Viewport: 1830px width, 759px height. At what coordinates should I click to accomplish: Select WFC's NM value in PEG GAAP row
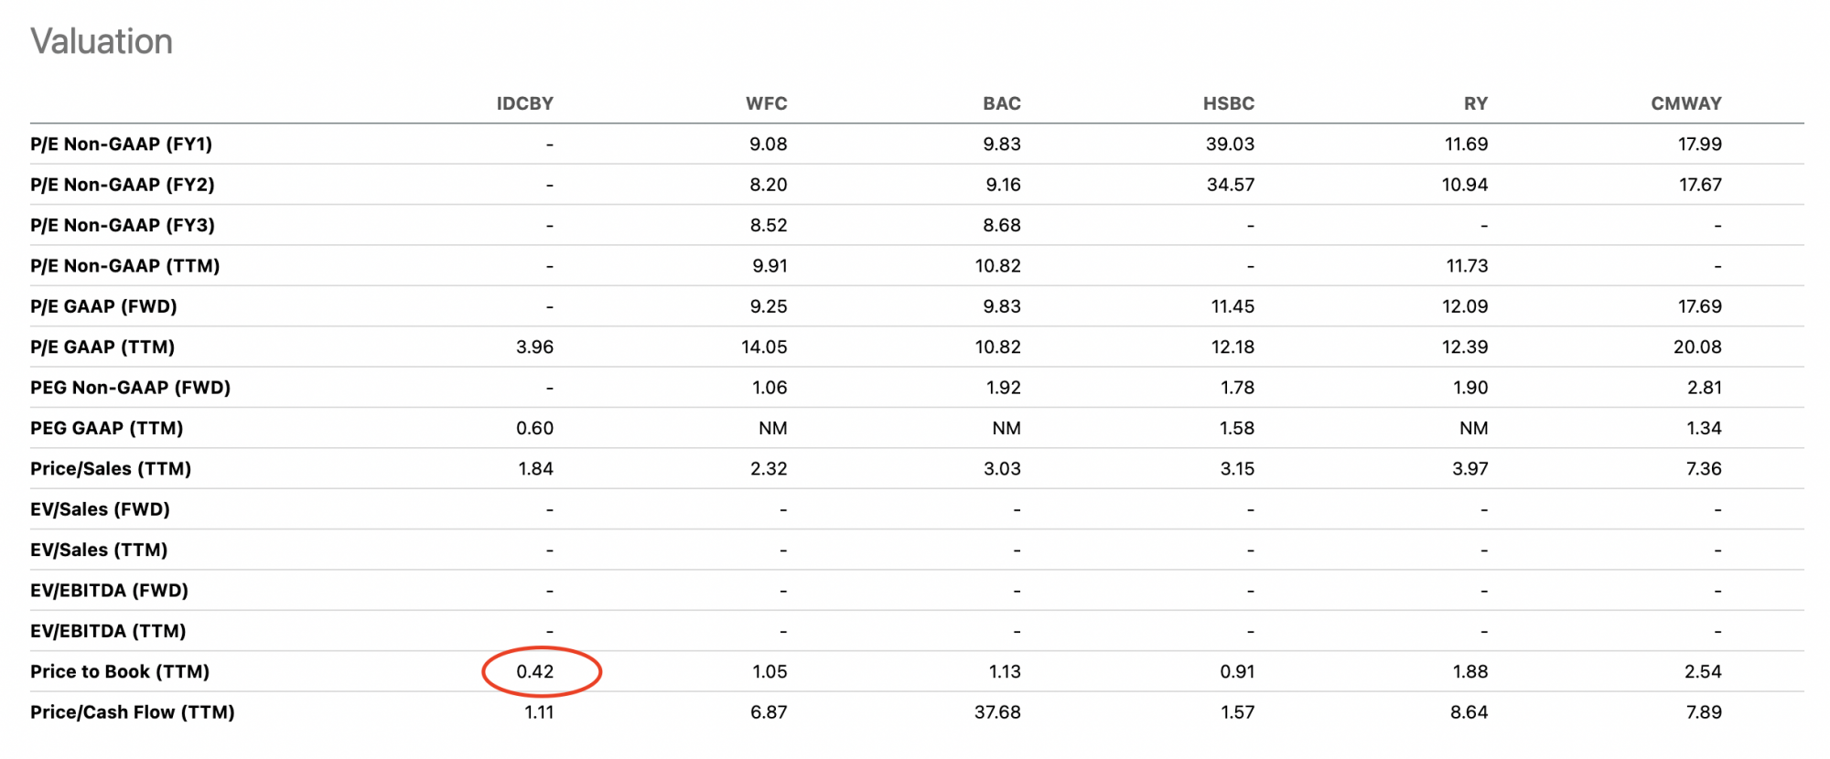[x=772, y=428]
